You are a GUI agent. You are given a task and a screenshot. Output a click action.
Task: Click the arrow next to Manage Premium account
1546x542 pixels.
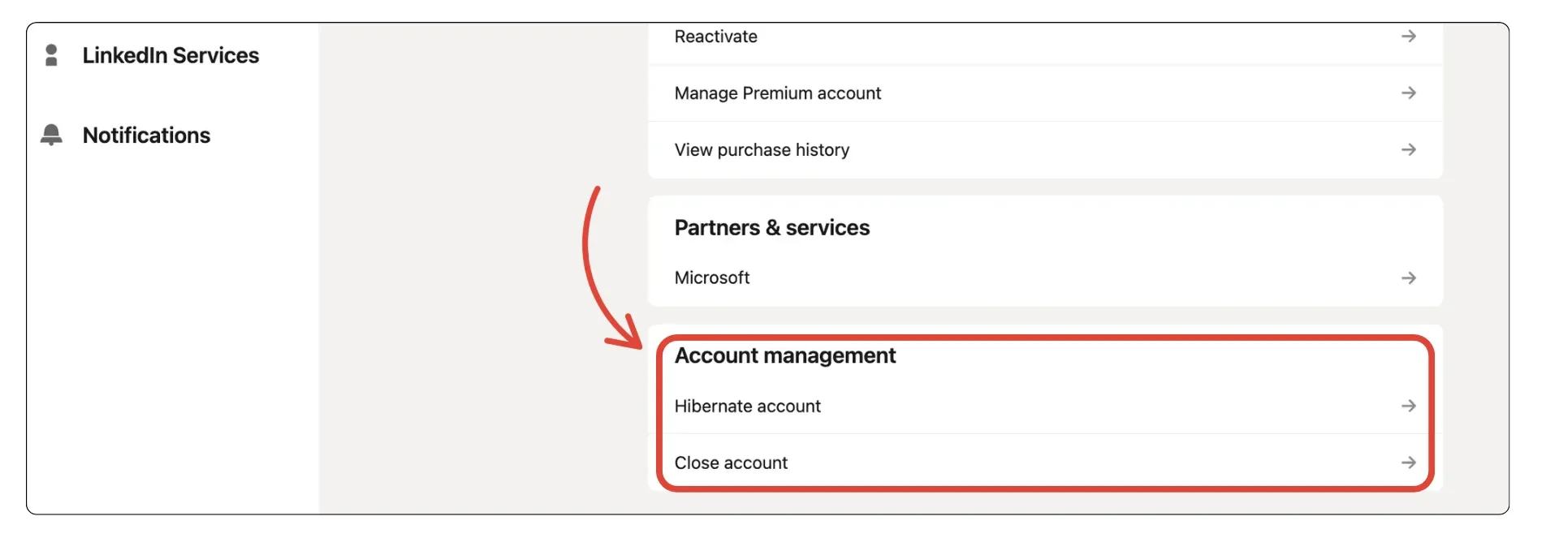coord(1408,93)
